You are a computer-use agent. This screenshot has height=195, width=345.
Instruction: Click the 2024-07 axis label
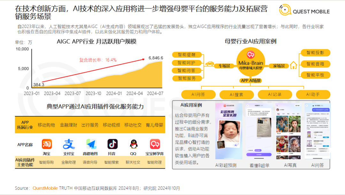pos(155,93)
